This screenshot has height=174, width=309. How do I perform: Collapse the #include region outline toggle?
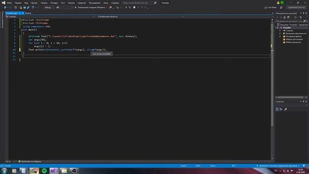[x=21, y=20]
